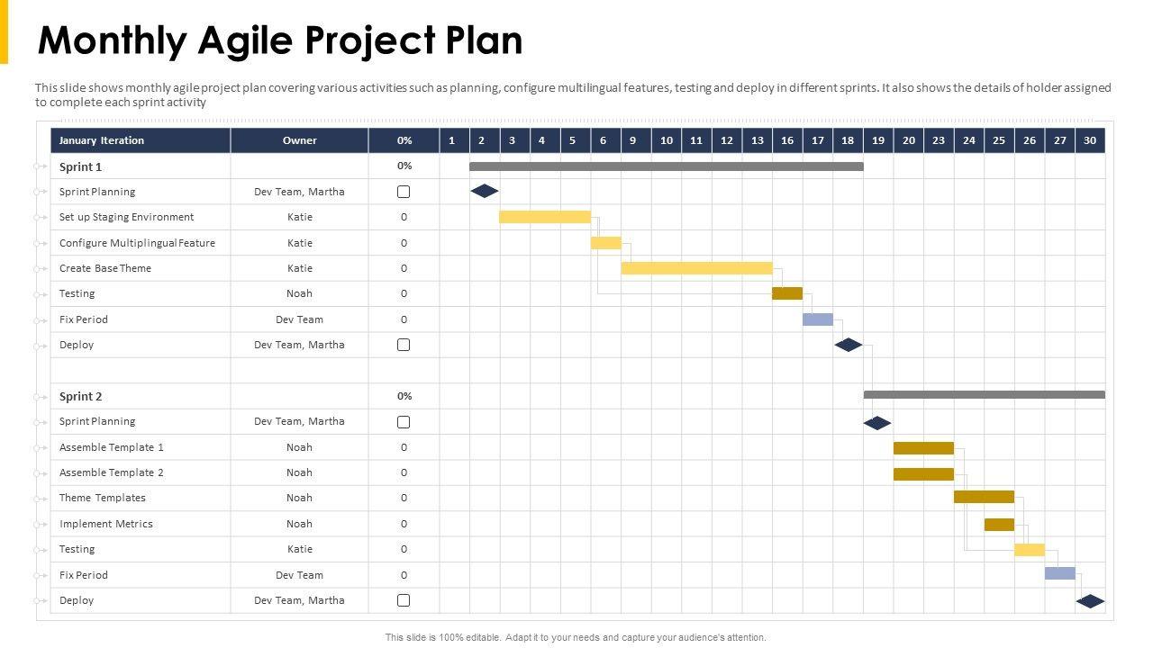Check the Sprint 1 Sprint Planning checkbox
Screen dimensions: 1153x648
[404, 192]
